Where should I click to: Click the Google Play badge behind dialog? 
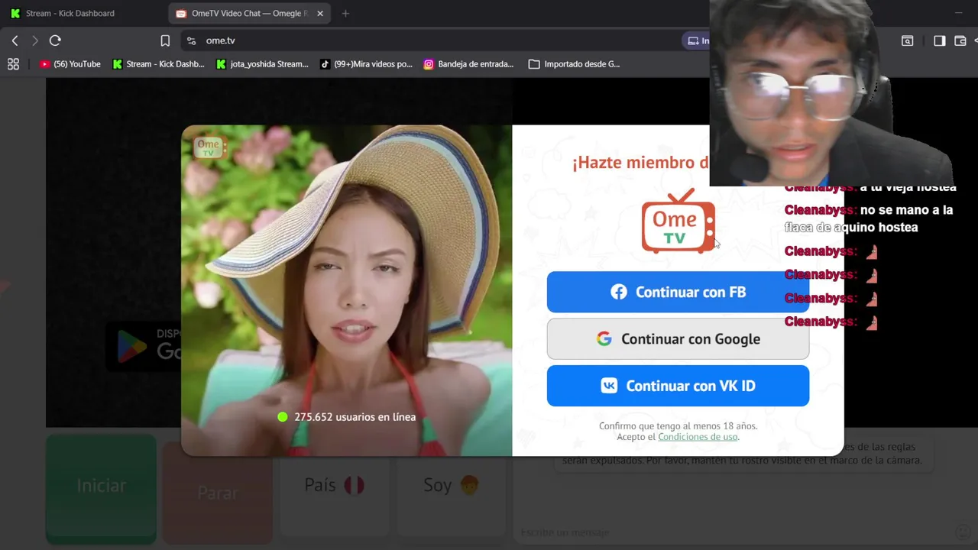point(144,348)
